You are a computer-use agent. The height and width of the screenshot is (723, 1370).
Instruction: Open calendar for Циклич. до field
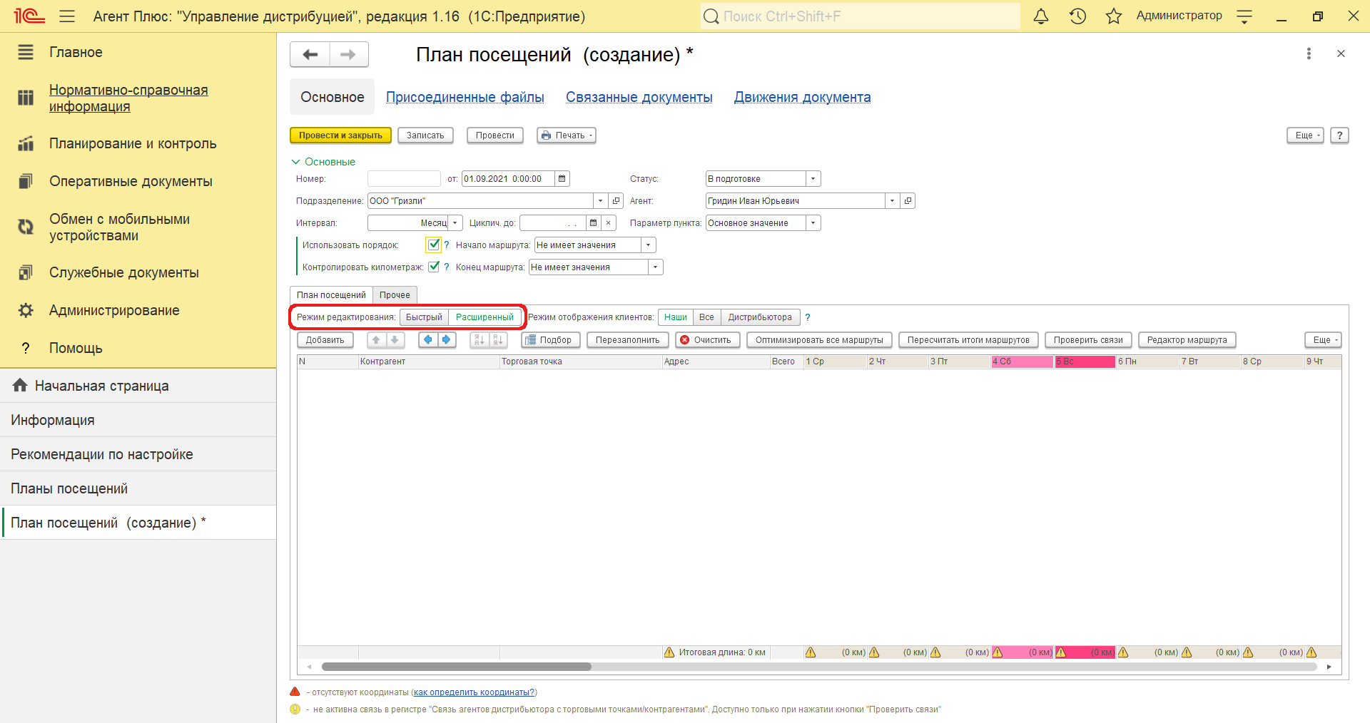pos(593,223)
